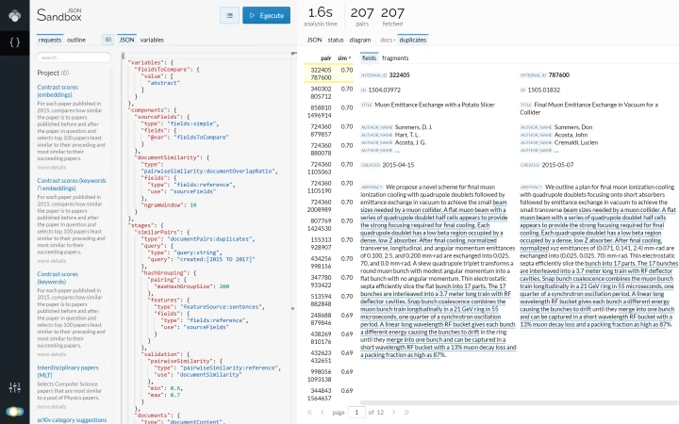Select the JSON editor tab
The height and width of the screenshot is (424, 679).
pyautogui.click(x=127, y=40)
